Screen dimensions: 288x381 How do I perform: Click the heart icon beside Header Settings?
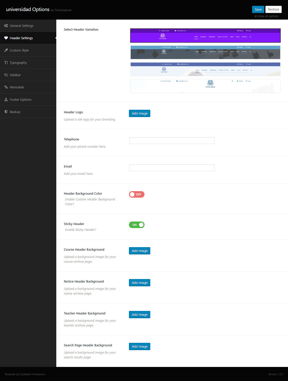(x=6, y=38)
